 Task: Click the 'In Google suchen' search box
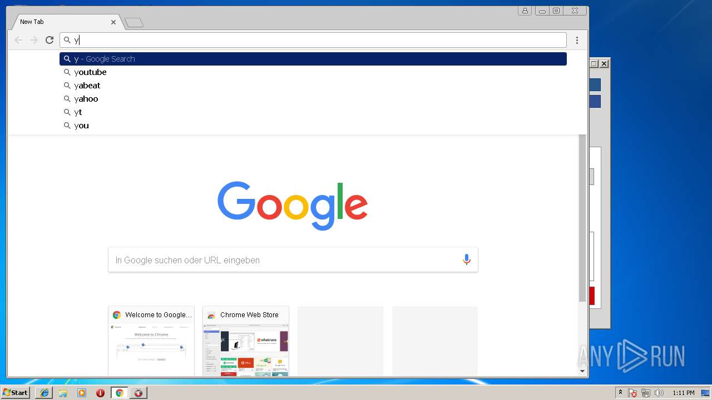click(293, 260)
